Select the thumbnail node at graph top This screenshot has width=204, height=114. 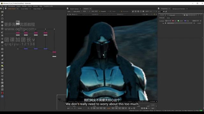pos(18,22)
